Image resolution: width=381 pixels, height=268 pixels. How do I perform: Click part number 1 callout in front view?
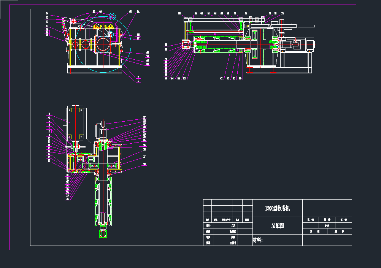[138, 81]
